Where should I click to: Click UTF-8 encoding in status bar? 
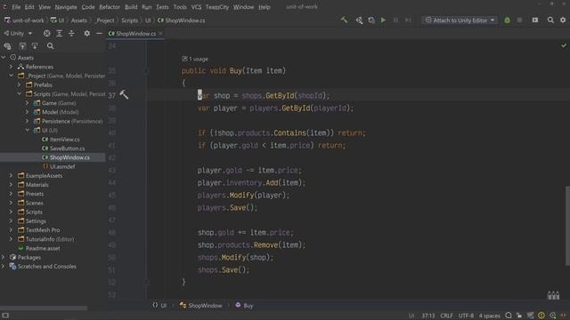[466, 316]
